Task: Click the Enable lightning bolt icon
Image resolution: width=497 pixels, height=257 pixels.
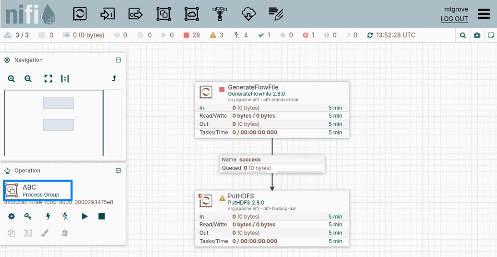Action: coord(48,216)
